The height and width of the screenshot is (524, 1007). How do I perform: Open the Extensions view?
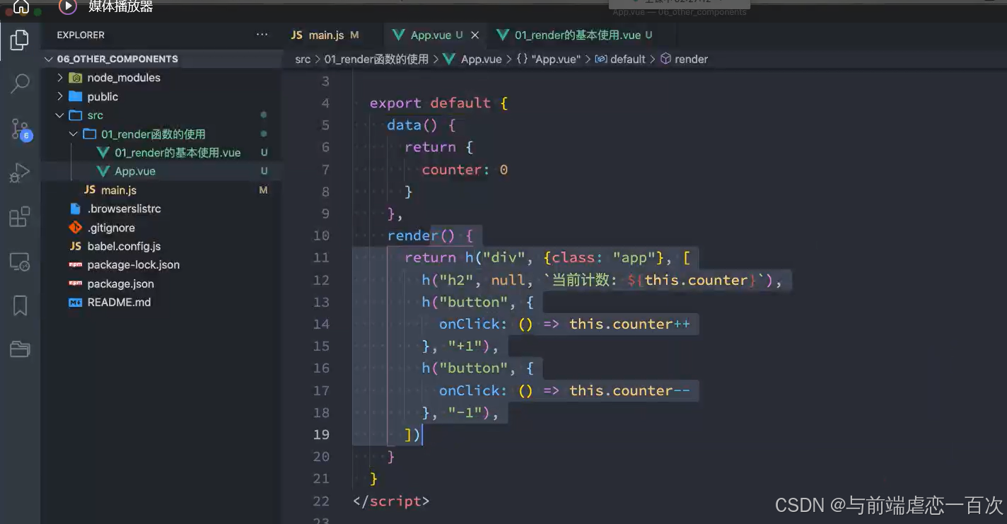coord(20,216)
